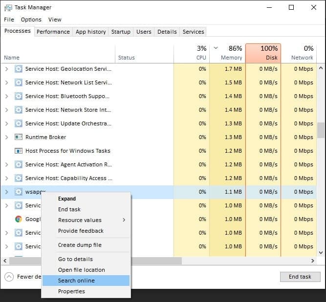Sort by the CPU column header
Image resolution: width=326 pixels, height=302 pixels.
tap(192, 53)
